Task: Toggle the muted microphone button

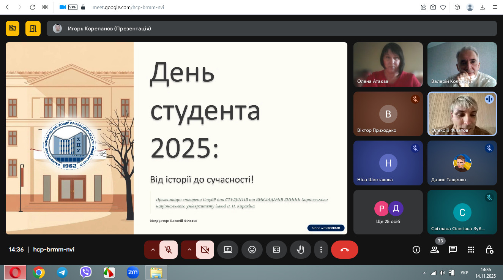Action: (x=169, y=250)
